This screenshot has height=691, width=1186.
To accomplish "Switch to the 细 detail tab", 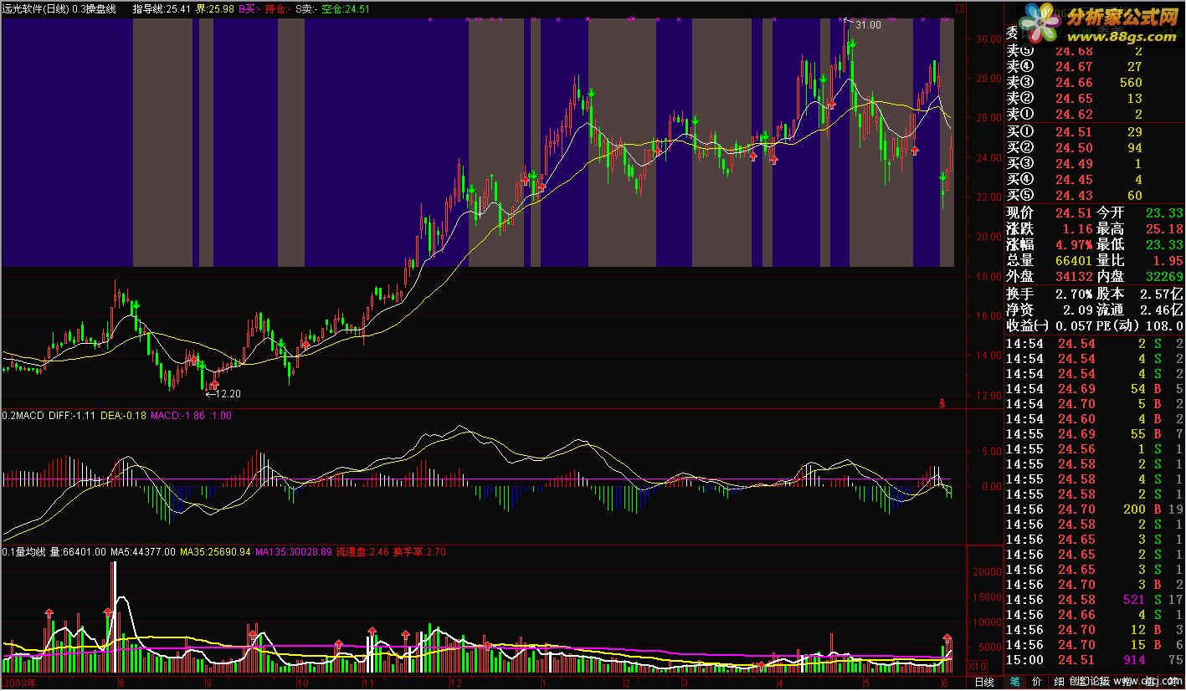I will 1060,683.
